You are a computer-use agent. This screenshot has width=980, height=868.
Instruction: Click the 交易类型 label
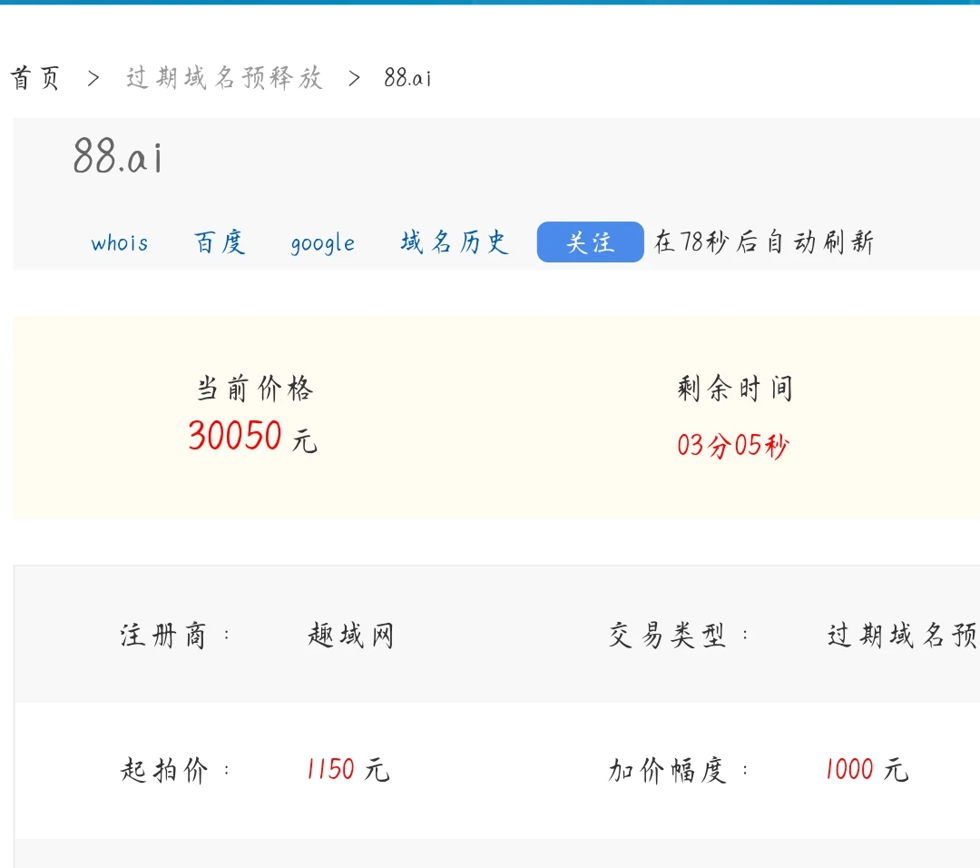(668, 636)
